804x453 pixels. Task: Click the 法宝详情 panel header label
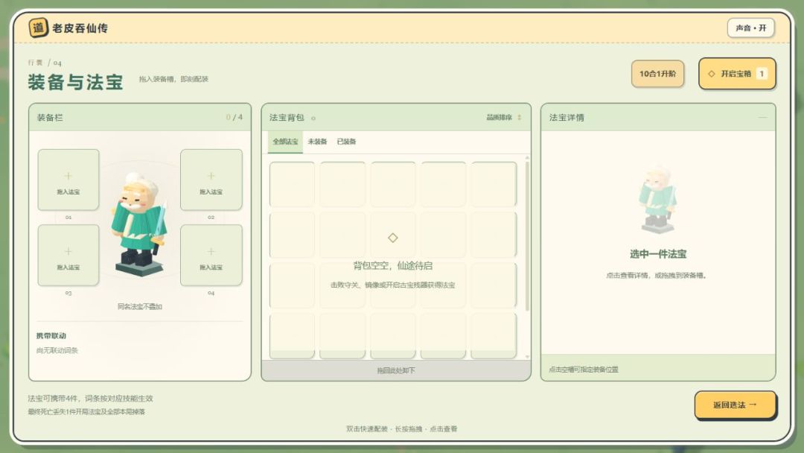tap(567, 118)
